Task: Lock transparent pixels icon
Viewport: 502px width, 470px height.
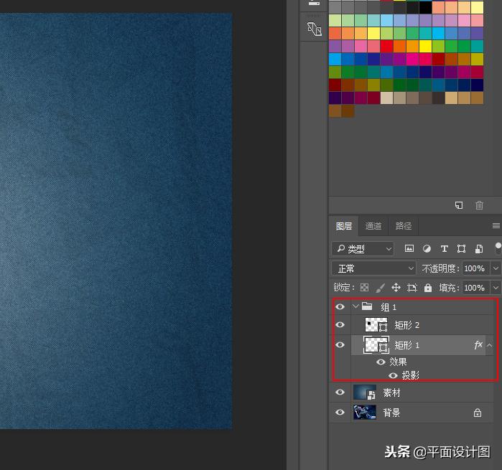Action: 364,288
